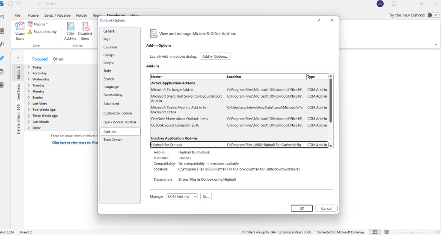The height and width of the screenshot is (236, 442).
Task: Select Outlook Social Connector 2016 row
Action: pyautogui.click(x=239, y=125)
